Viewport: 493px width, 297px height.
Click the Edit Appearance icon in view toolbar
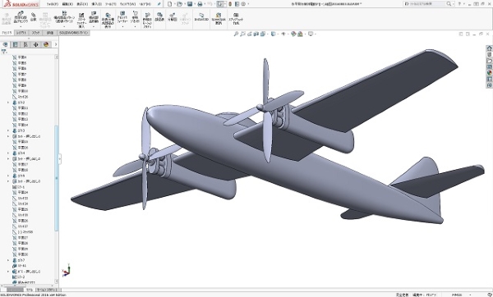pos(293,34)
